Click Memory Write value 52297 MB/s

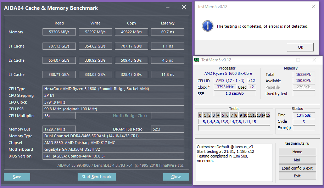point(95,32)
